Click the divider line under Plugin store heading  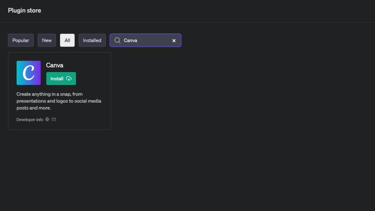coord(187,22)
